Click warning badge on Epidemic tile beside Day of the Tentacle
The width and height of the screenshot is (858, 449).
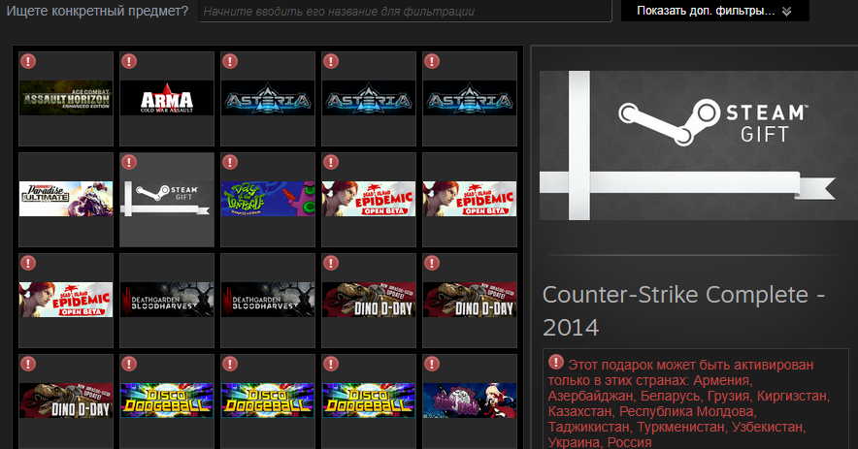coord(331,162)
